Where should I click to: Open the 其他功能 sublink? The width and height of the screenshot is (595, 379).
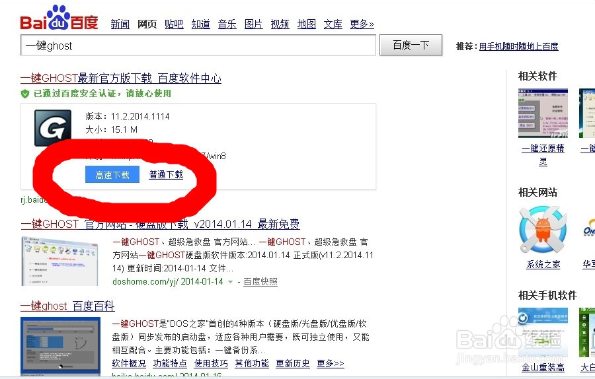click(252, 363)
